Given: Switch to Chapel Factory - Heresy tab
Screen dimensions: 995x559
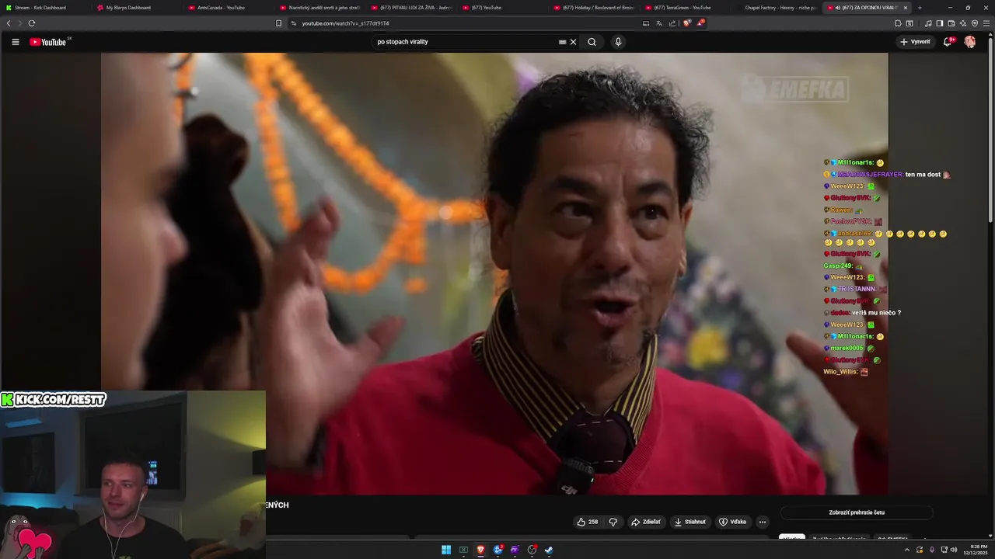Looking at the screenshot, I should pyautogui.click(x=777, y=8).
